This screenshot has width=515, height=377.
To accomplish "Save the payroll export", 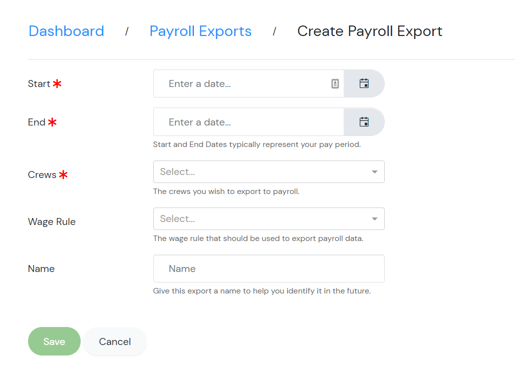I will (x=54, y=341).
